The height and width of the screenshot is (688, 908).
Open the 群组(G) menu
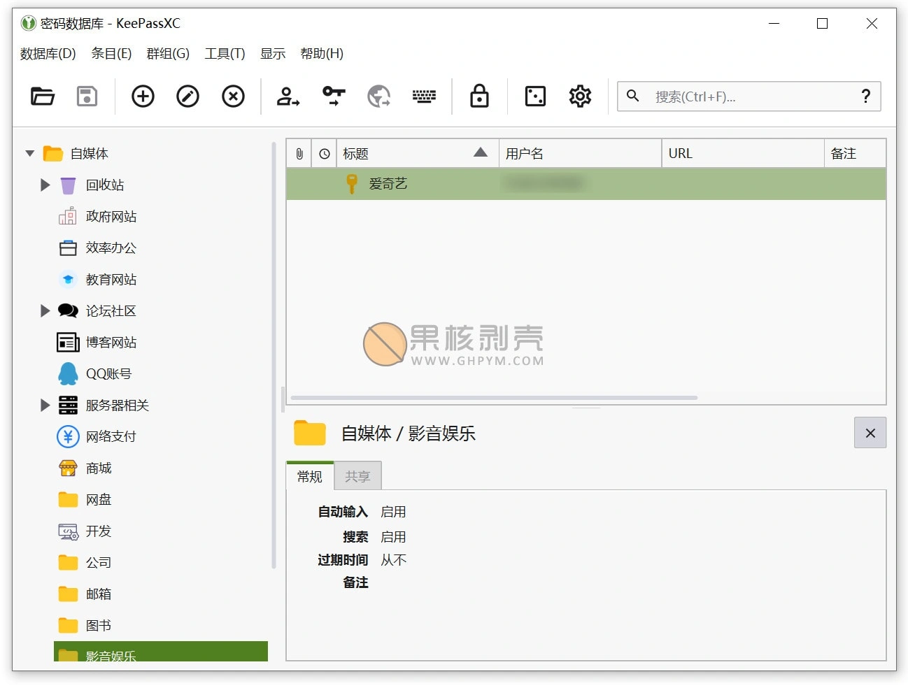(x=168, y=54)
